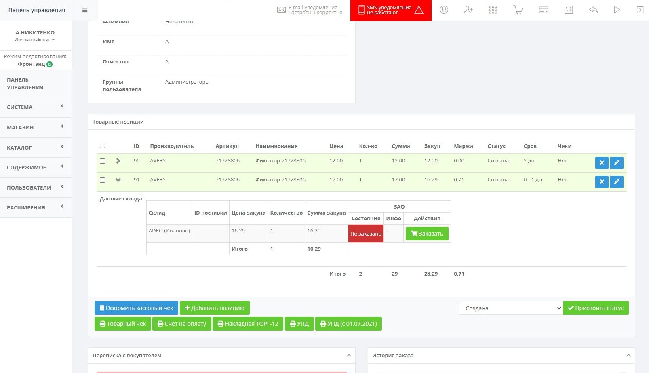This screenshot has height=373, width=649.
Task: Click the red SMS notifications warning
Action: coord(390,11)
